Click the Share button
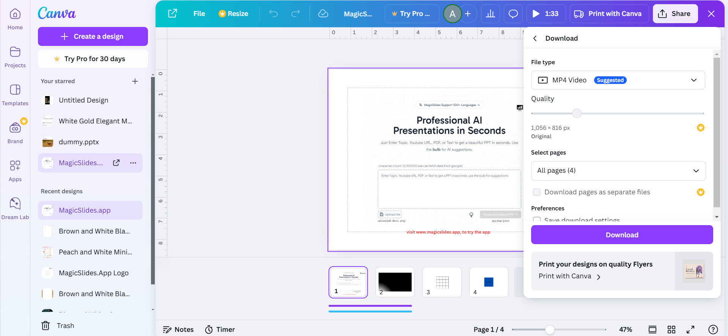The width and height of the screenshot is (728, 336). (675, 14)
